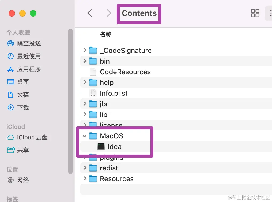The height and width of the screenshot is (202, 272).
Task: Select the Resources folder icon
Action: click(93, 179)
